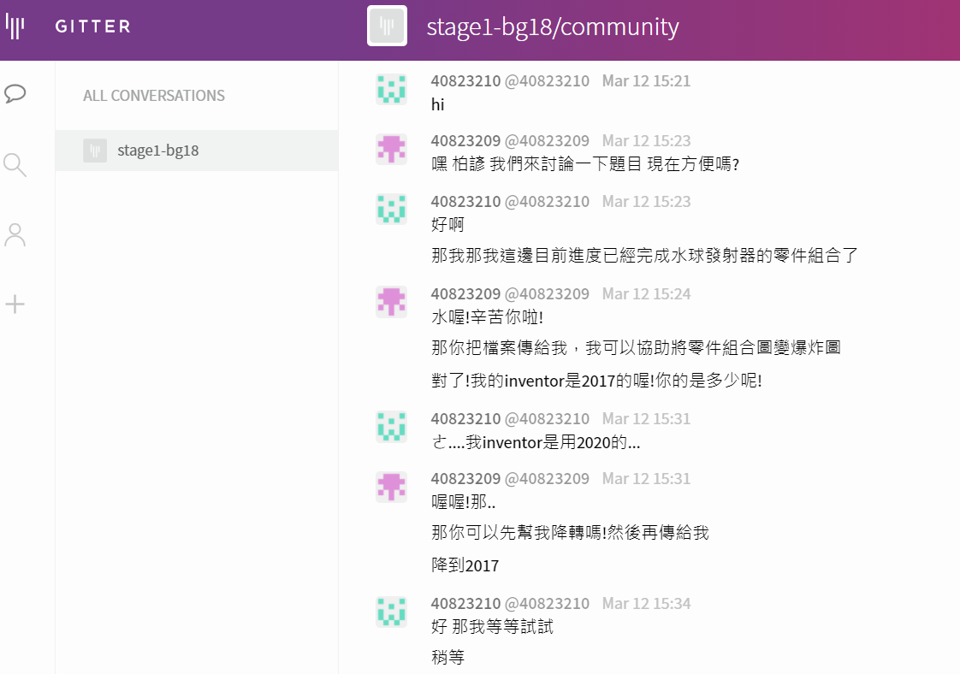Click username 40823210 on hi message
The height and width of the screenshot is (674, 960).
pyautogui.click(x=465, y=80)
